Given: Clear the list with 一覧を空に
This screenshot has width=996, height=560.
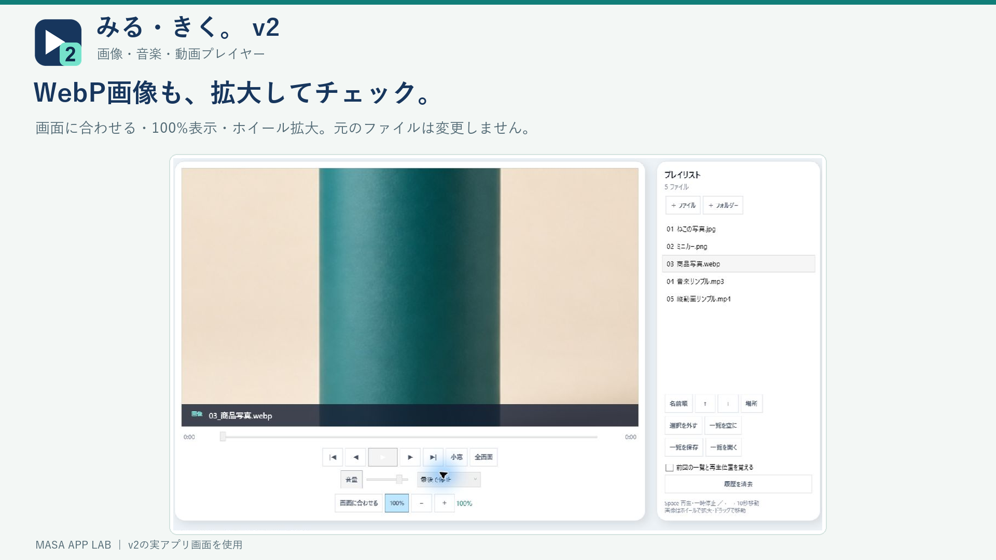Looking at the screenshot, I should [x=723, y=425].
